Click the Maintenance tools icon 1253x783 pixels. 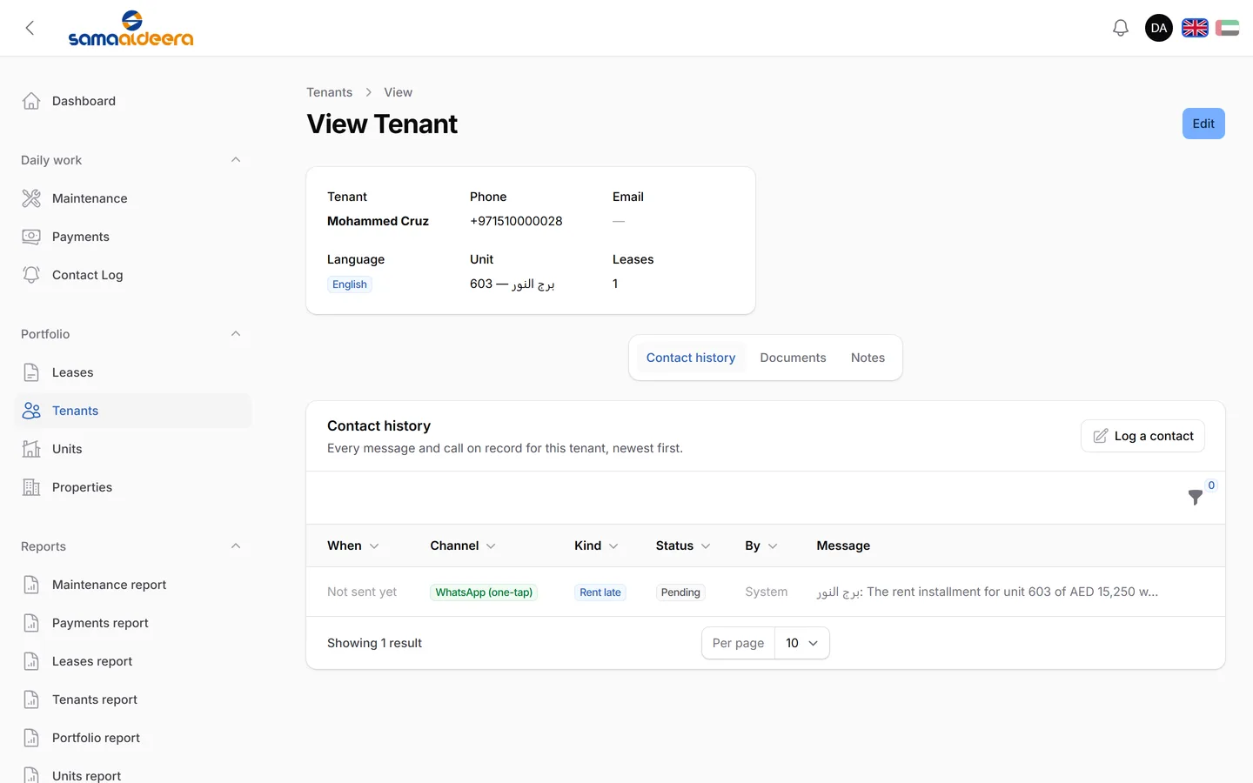tap(31, 198)
